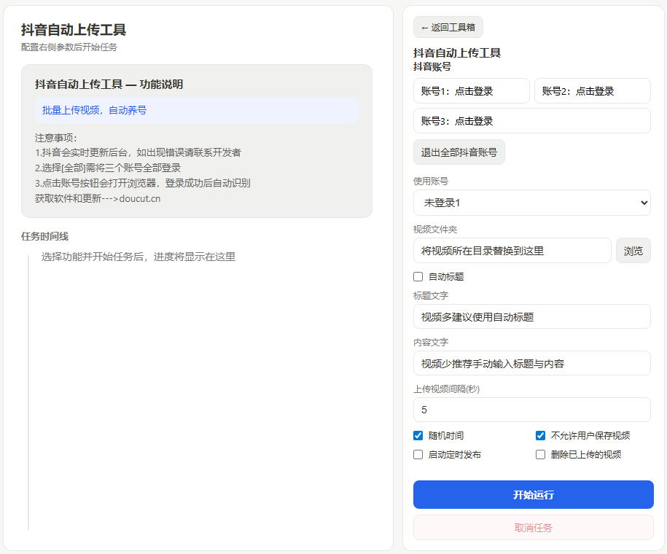Click note line 2.选择[全部]需将三个账号全部登录
The height and width of the screenshot is (554, 667).
coord(108,168)
